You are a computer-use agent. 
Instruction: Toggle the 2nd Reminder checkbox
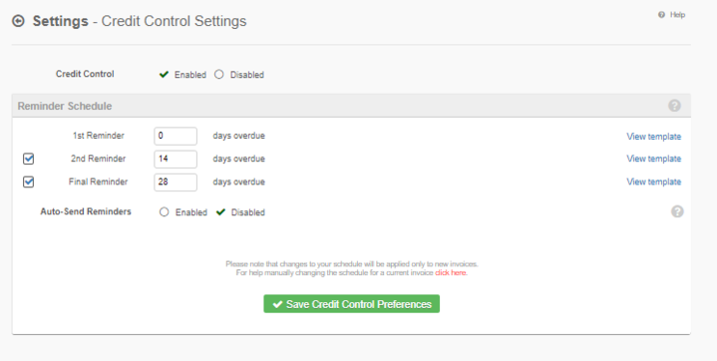point(28,159)
